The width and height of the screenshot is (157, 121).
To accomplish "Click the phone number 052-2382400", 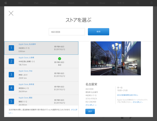I will [91, 102].
